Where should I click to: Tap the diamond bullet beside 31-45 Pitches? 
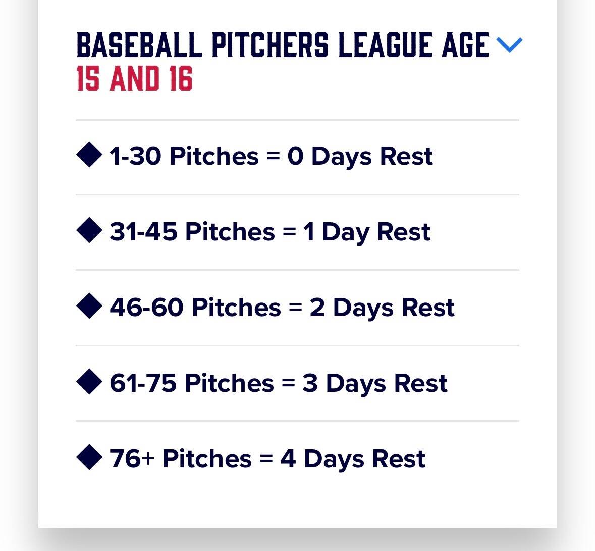pyautogui.click(x=89, y=230)
